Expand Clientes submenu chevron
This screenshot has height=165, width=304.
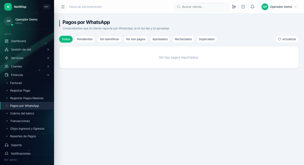click(48, 67)
